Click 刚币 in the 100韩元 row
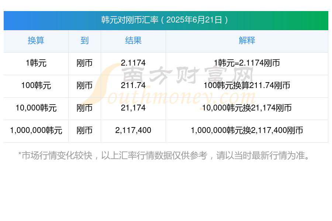The height and width of the screenshot is (221, 332). coord(84,85)
